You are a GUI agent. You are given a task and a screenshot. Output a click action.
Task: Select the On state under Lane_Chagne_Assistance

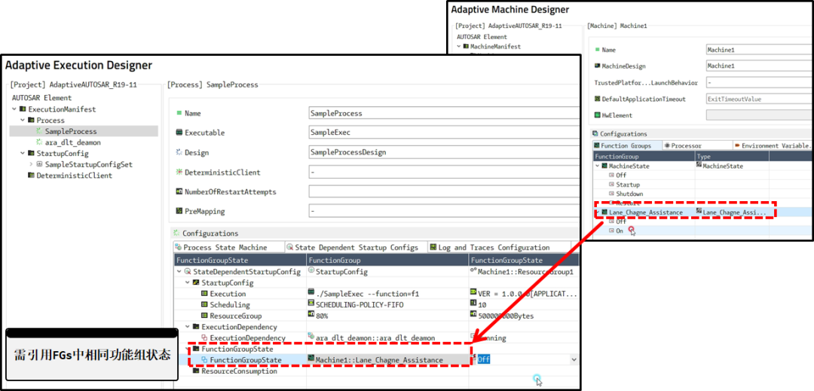pos(620,231)
